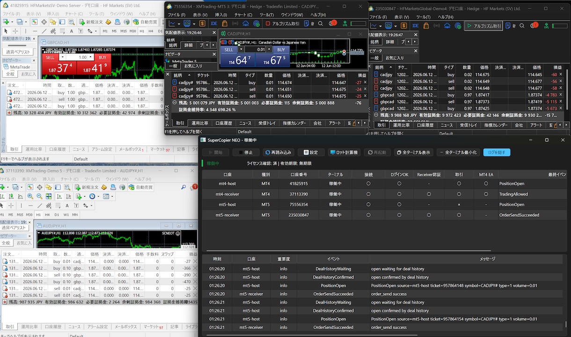The height and width of the screenshot is (337, 571).
Task: Open new chart dropdown arrow in HFMarketsSV MT4
Action: pos(12,22)
